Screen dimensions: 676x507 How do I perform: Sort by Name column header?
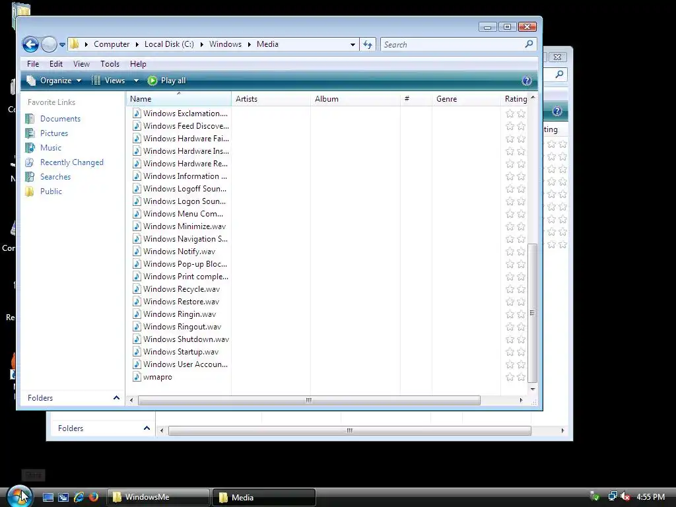pos(179,99)
